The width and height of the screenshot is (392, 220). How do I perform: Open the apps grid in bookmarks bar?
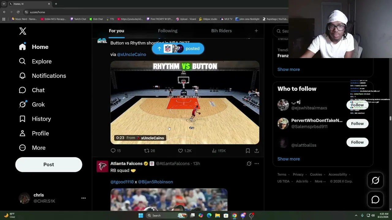pos(4,19)
